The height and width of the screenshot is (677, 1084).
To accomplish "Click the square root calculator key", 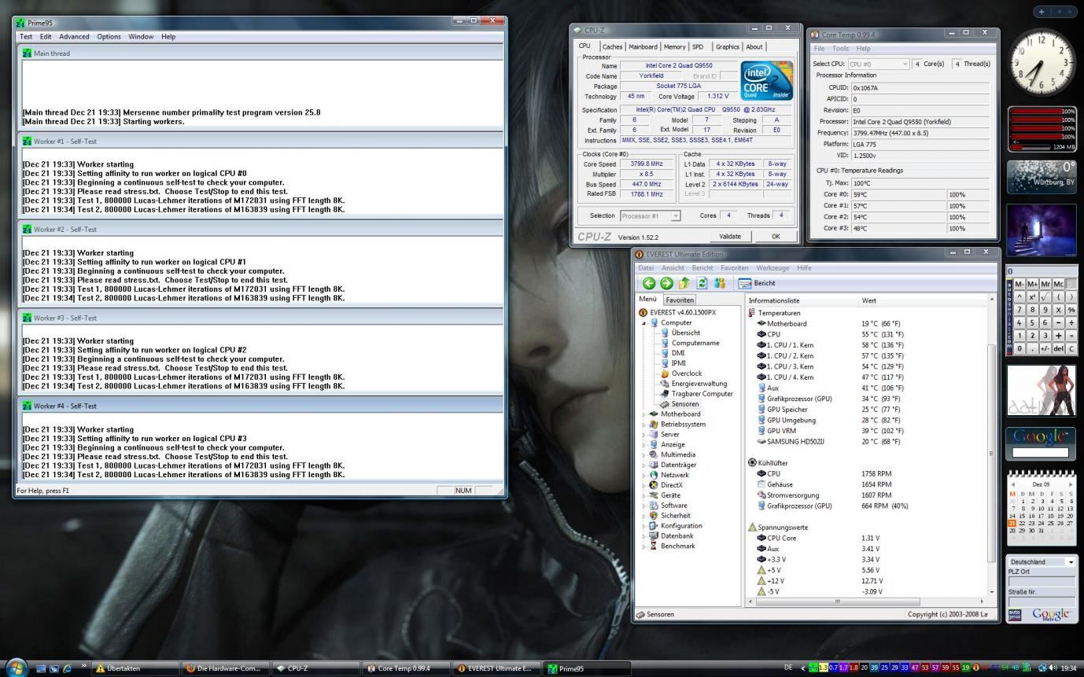I will 1045,297.
